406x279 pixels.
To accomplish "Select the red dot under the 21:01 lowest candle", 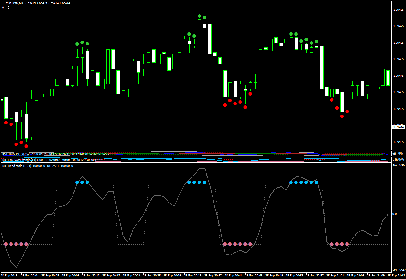I will pyautogui.click(x=342, y=116).
